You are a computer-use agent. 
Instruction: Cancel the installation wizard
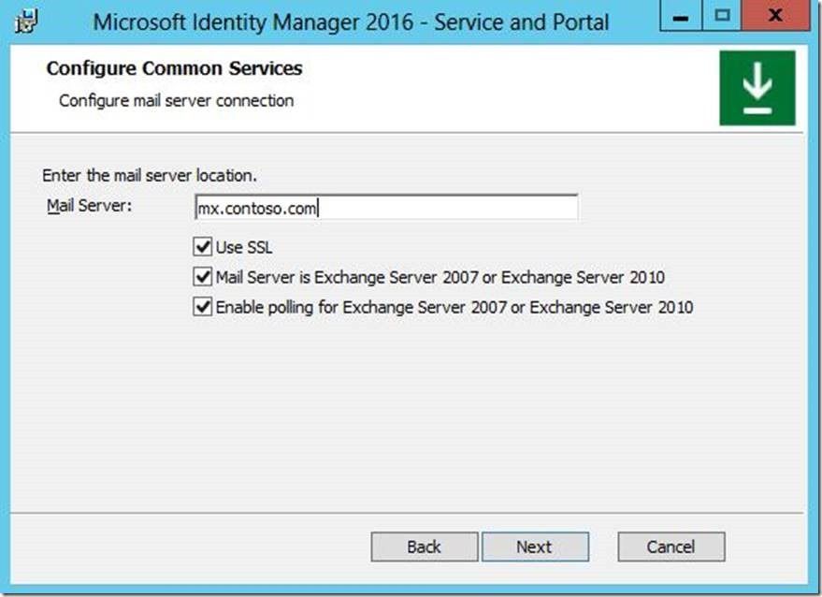click(x=671, y=546)
